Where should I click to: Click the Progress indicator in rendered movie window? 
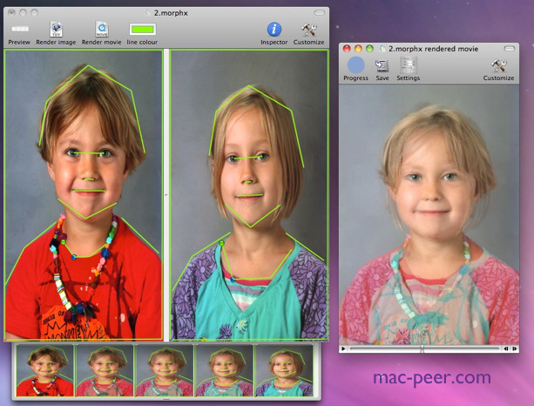[x=356, y=65]
